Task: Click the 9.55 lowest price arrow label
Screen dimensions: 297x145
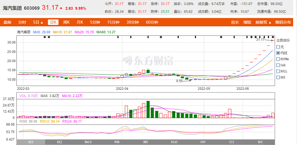Action: point(179,81)
